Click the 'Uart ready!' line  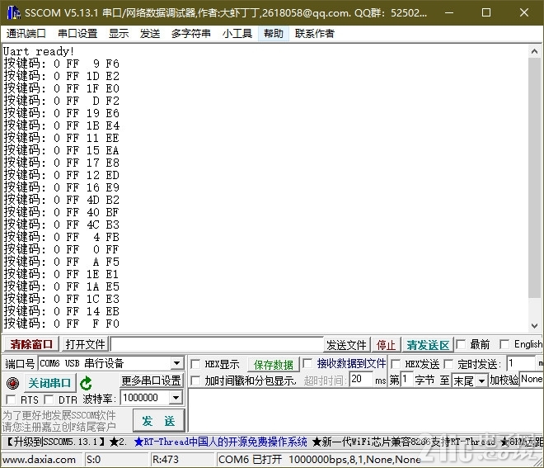[39, 51]
